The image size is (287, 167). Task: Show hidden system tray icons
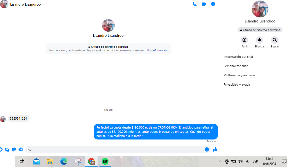[x=220, y=161]
